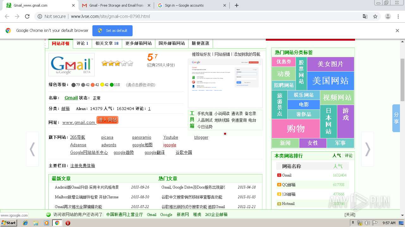Click Set as default button

point(112,31)
